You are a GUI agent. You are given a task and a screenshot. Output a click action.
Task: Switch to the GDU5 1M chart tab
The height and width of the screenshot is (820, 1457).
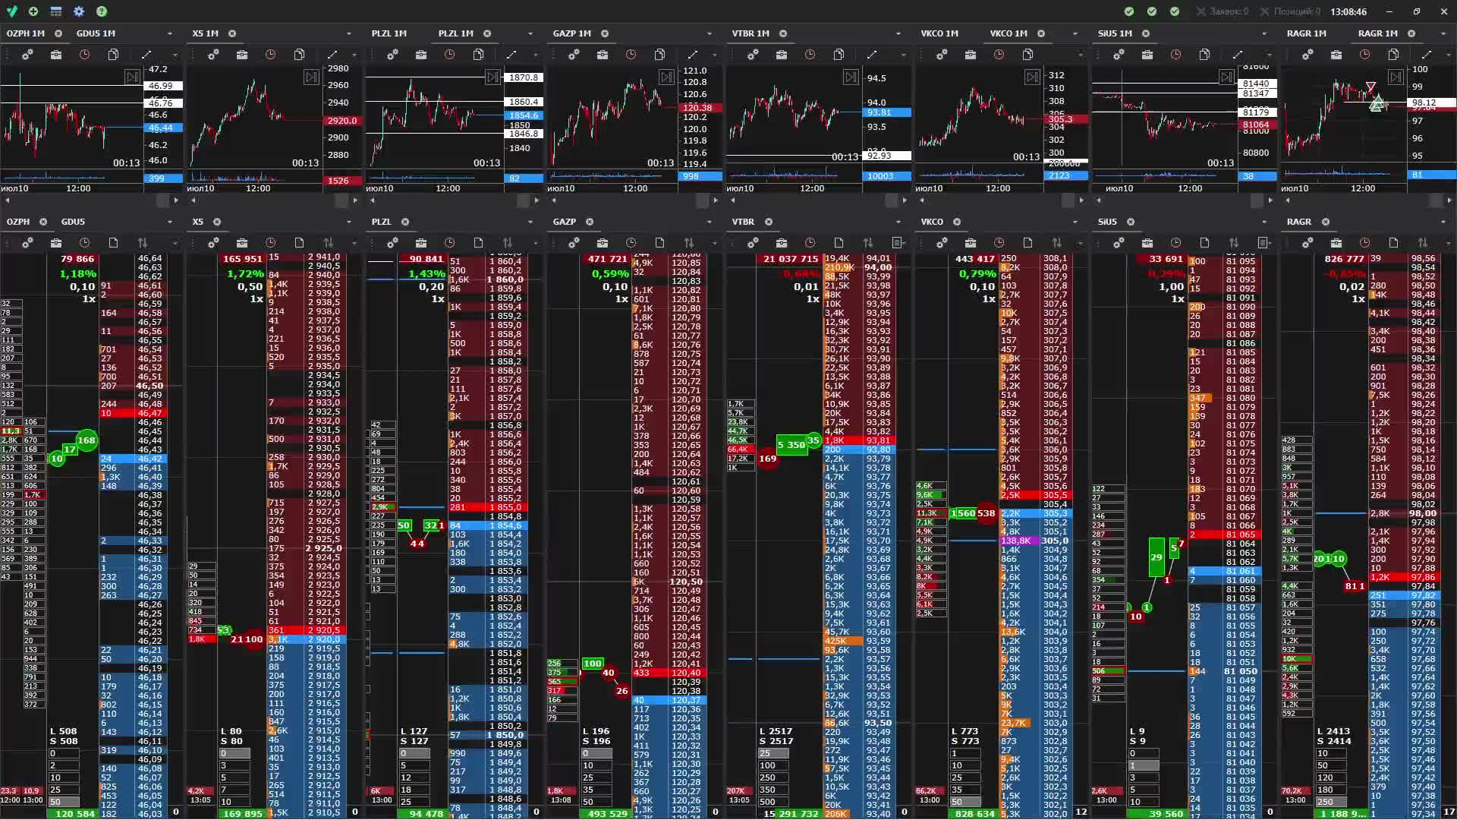(x=96, y=33)
